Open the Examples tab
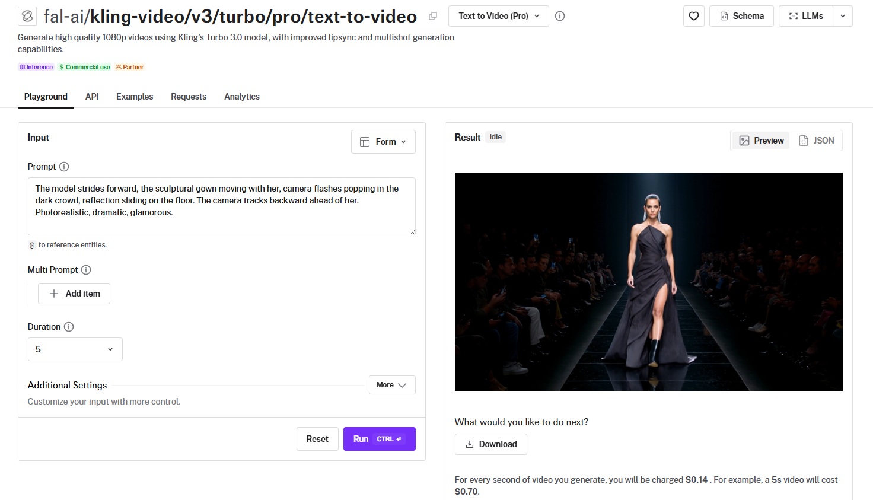Viewport: 873px width, 500px height. coord(135,97)
